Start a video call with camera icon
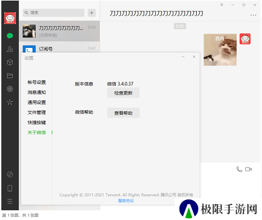Viewport: 262px width, 220px height. click(x=248, y=169)
